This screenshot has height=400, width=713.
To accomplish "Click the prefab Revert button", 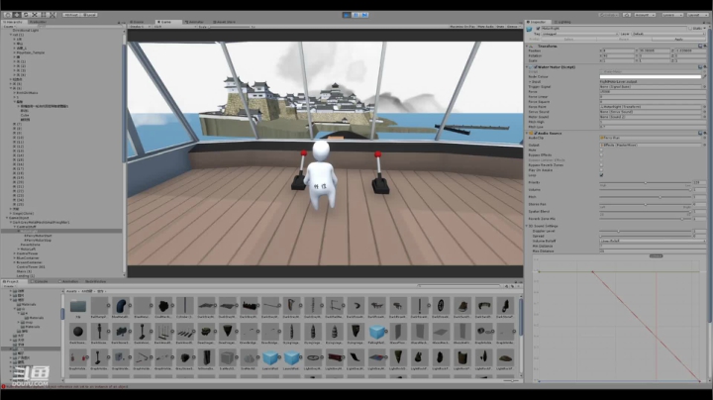I will 624,39.
